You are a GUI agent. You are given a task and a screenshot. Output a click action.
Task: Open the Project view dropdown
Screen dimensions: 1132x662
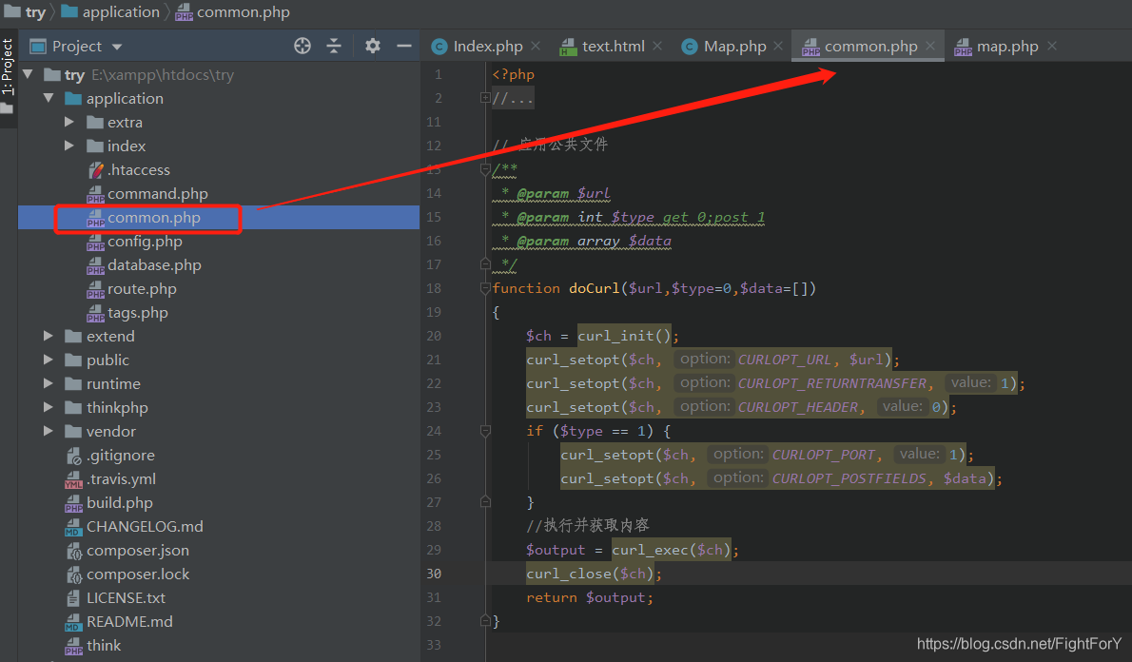117,47
